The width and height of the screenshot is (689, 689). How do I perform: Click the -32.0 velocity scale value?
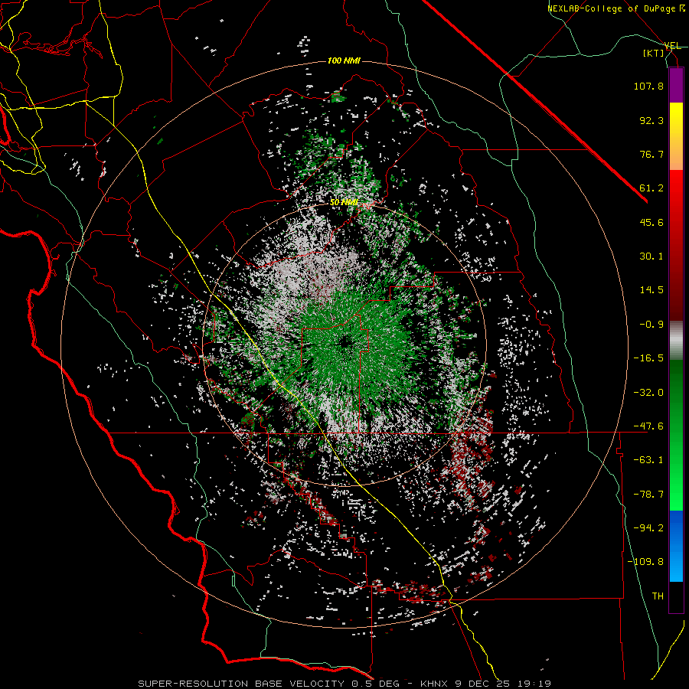(x=648, y=393)
